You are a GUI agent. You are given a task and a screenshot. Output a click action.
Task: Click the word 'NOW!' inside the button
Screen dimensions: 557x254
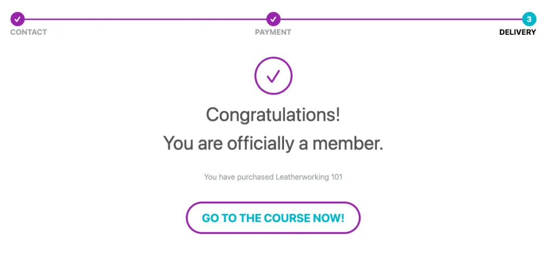(x=329, y=218)
